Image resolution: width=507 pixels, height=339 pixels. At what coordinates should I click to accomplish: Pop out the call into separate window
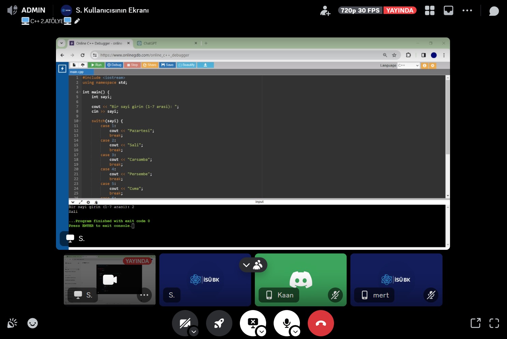(475, 323)
